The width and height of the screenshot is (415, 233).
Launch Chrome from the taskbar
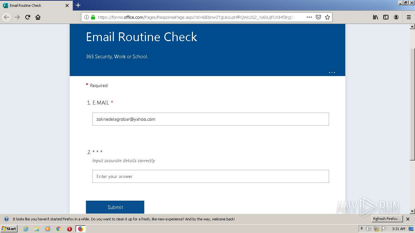pos(59,229)
